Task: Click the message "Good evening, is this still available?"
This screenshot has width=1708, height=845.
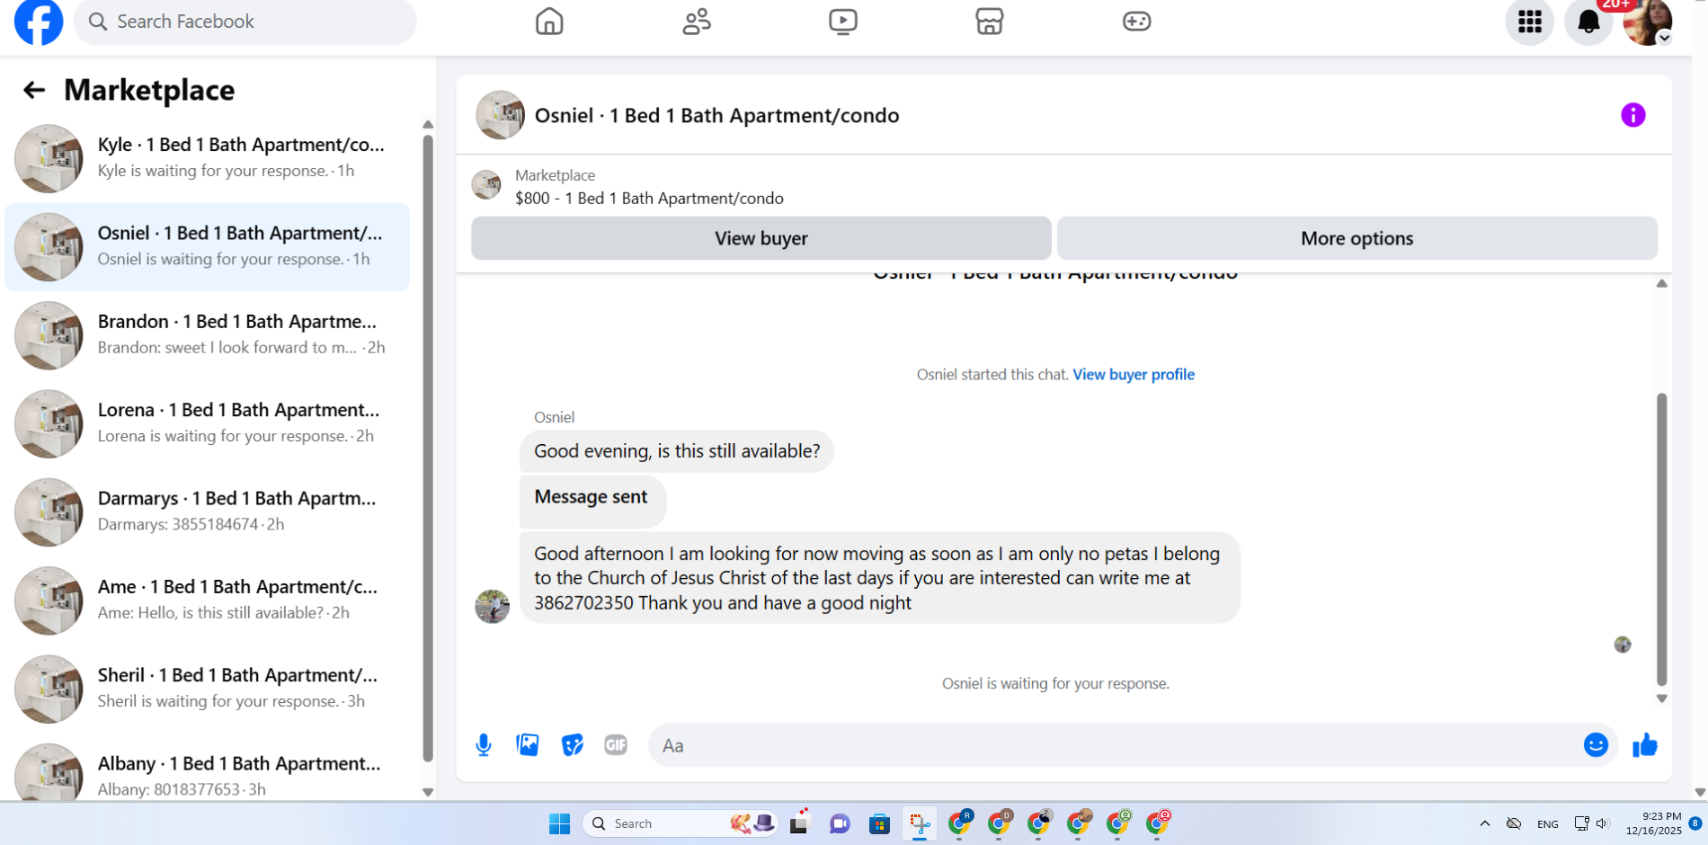Action: coord(677,451)
